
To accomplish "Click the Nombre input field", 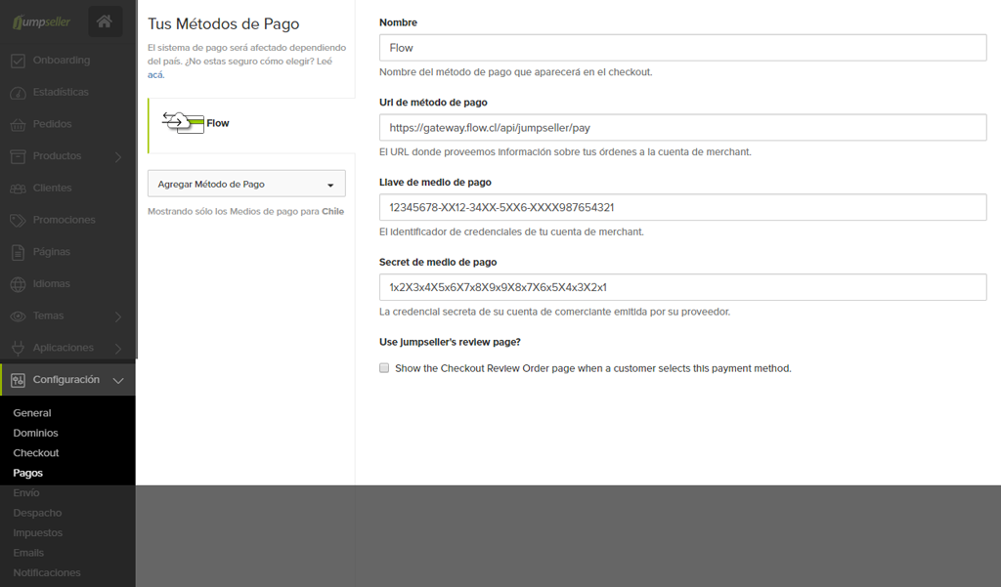I will pos(682,48).
